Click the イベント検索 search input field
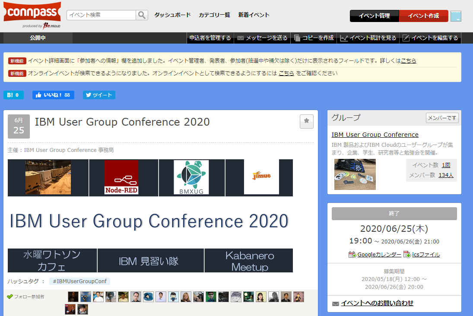Image resolution: width=473 pixels, height=316 pixels. tap(102, 15)
